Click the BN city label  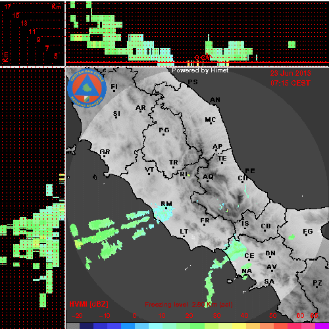(270, 253)
